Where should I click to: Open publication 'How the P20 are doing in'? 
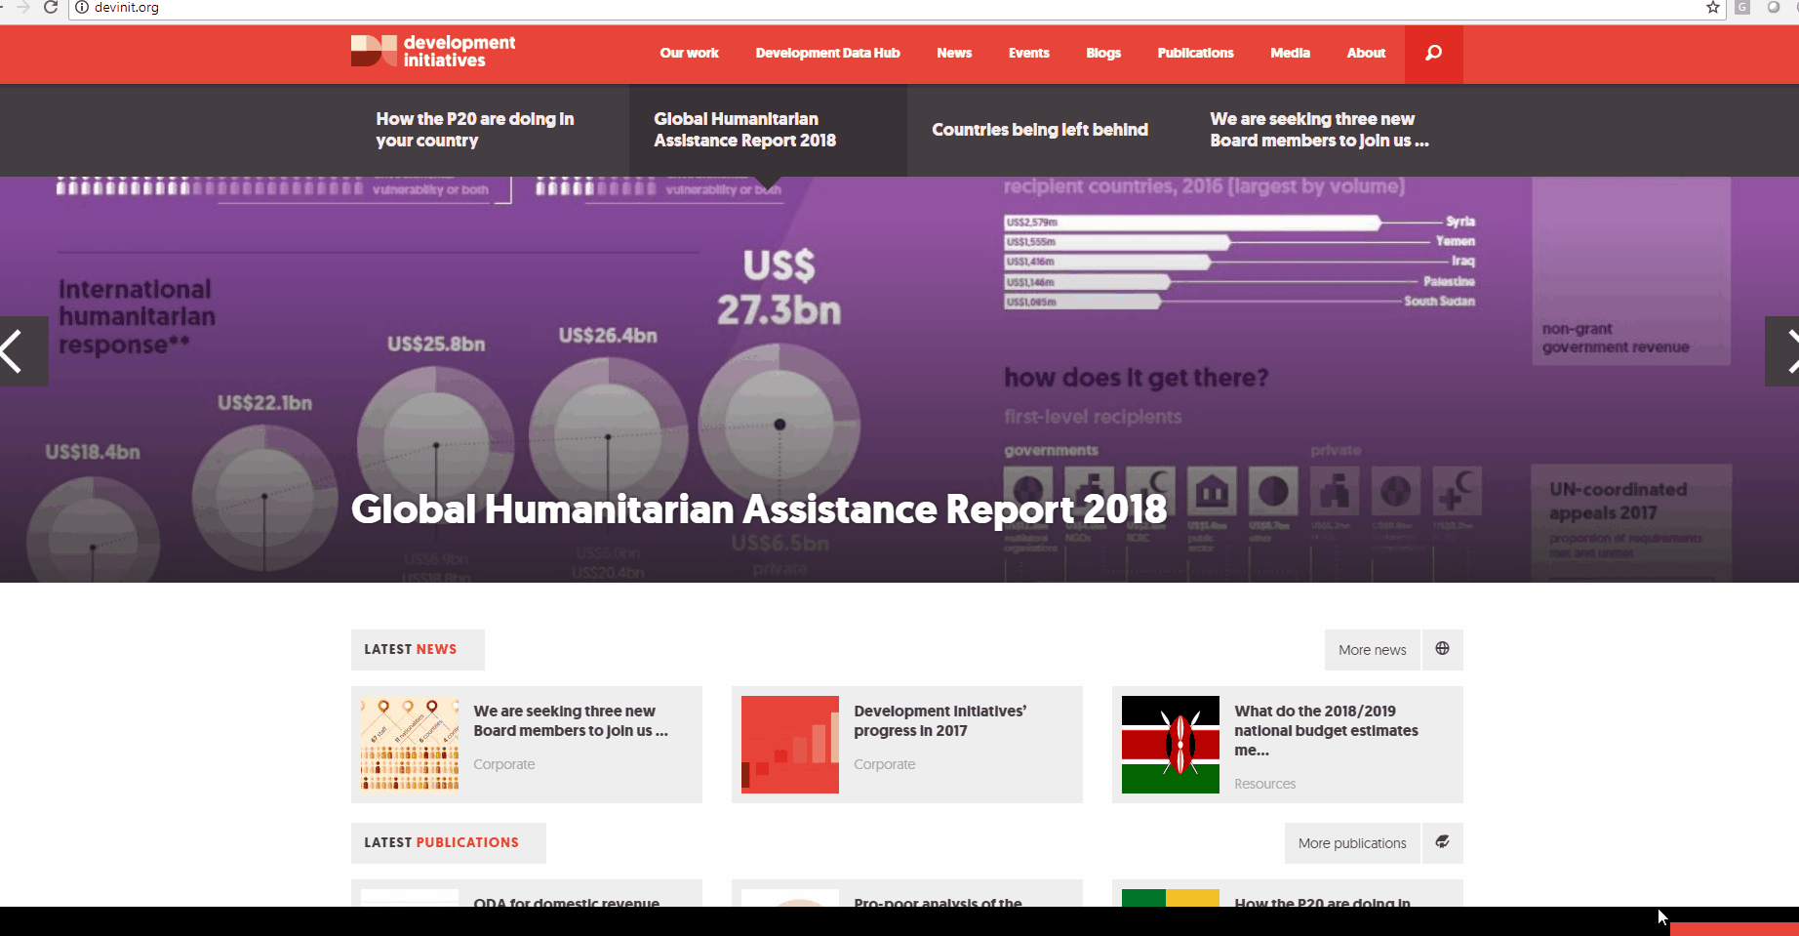[x=1322, y=903]
